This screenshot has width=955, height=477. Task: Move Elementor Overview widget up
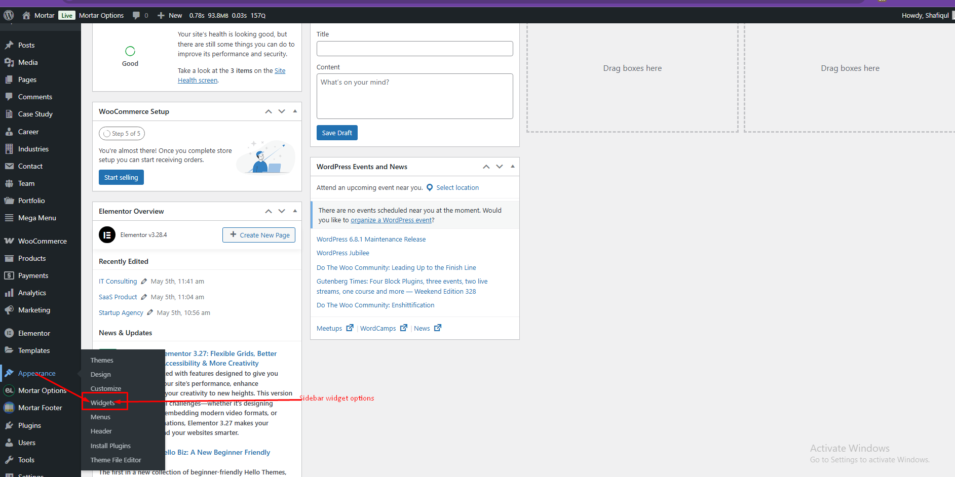(269, 211)
